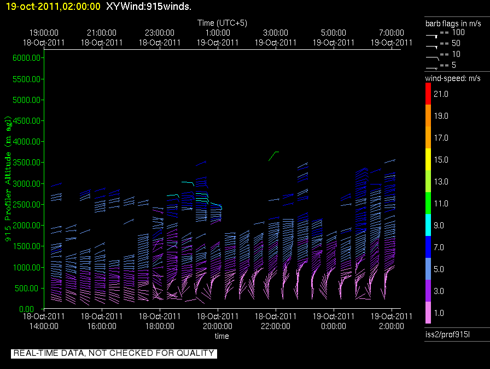
Task: Click the 18-Oct-2011 16:00:00 bottom axis label
Action: point(102,321)
